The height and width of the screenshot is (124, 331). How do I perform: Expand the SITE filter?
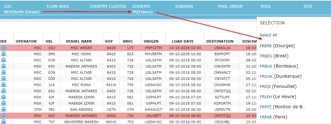click(x=308, y=6)
